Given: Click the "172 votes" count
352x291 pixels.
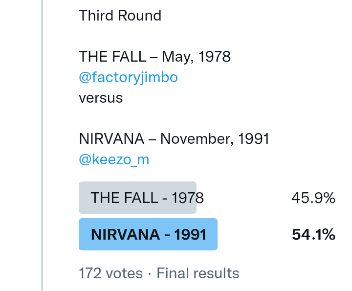Looking at the screenshot, I should click(110, 273).
